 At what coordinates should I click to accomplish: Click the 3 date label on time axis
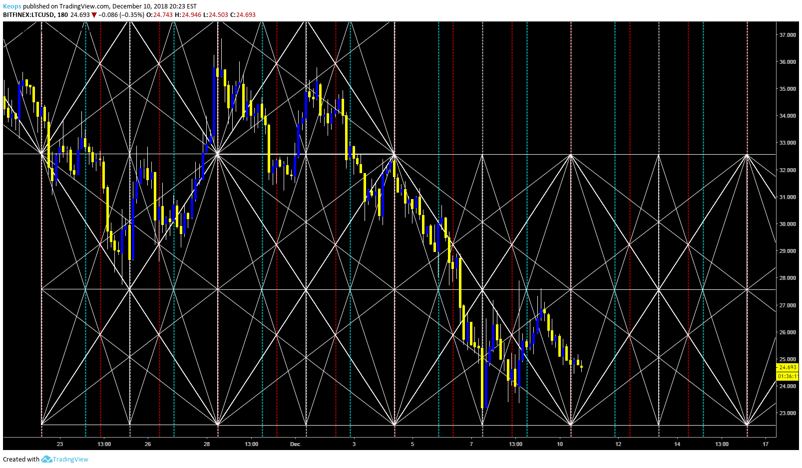pos(354,444)
